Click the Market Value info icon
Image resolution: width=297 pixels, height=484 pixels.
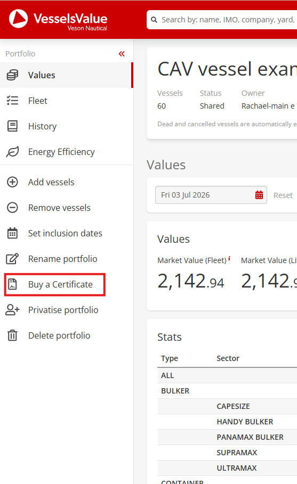point(229,258)
